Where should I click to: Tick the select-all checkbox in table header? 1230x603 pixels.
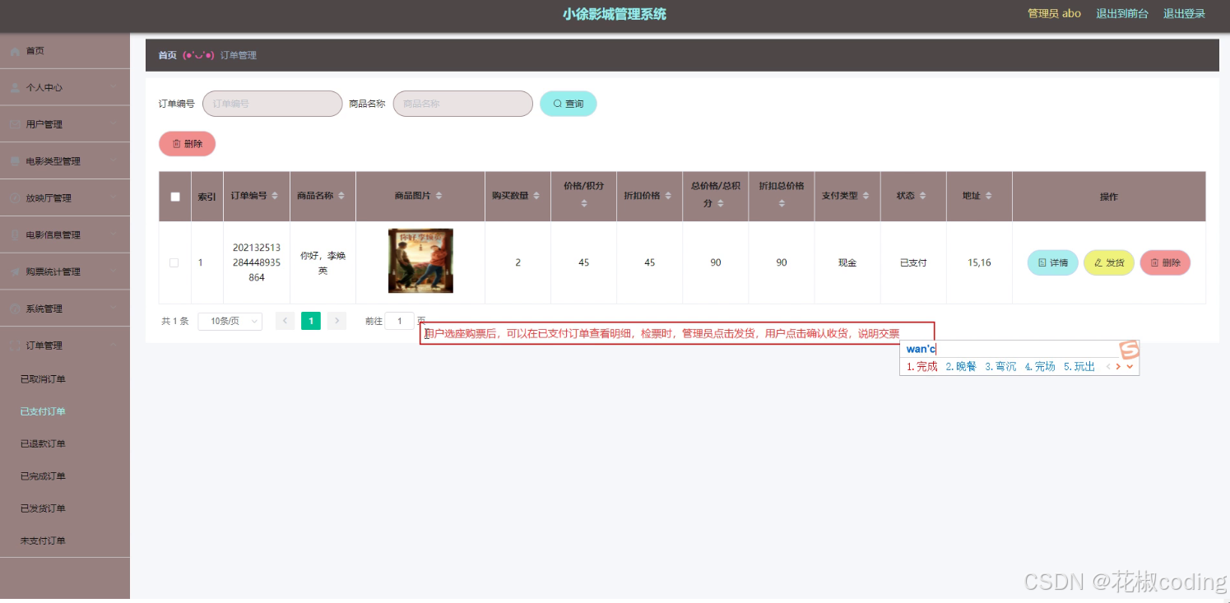[x=174, y=197]
